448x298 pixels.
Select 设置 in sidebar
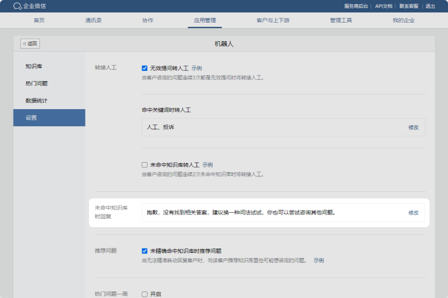pos(49,117)
